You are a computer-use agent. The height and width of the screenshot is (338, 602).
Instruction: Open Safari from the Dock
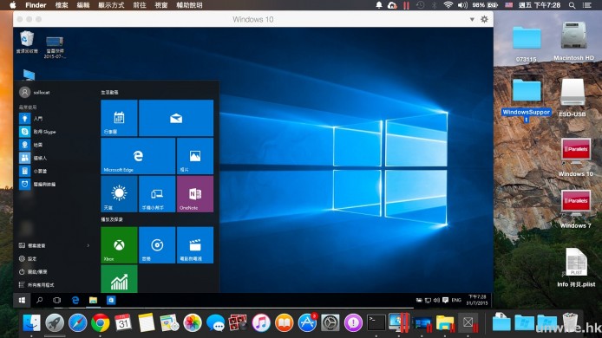click(x=77, y=322)
